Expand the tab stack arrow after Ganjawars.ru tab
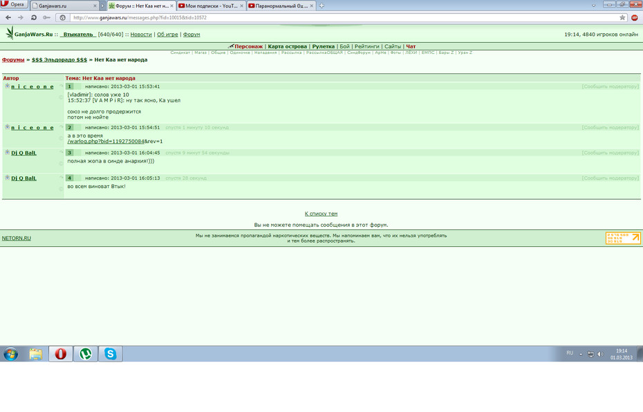Image resolution: width=643 pixels, height=412 pixels. coord(102,6)
